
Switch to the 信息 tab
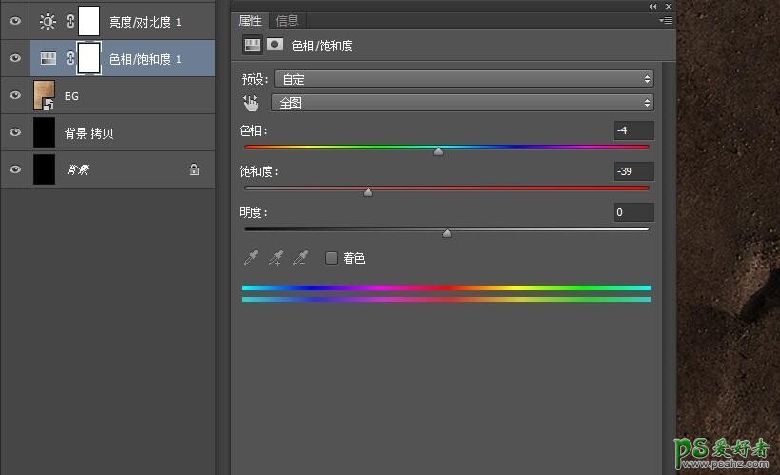[286, 20]
